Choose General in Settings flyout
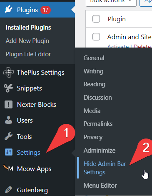 [x=94, y=58]
